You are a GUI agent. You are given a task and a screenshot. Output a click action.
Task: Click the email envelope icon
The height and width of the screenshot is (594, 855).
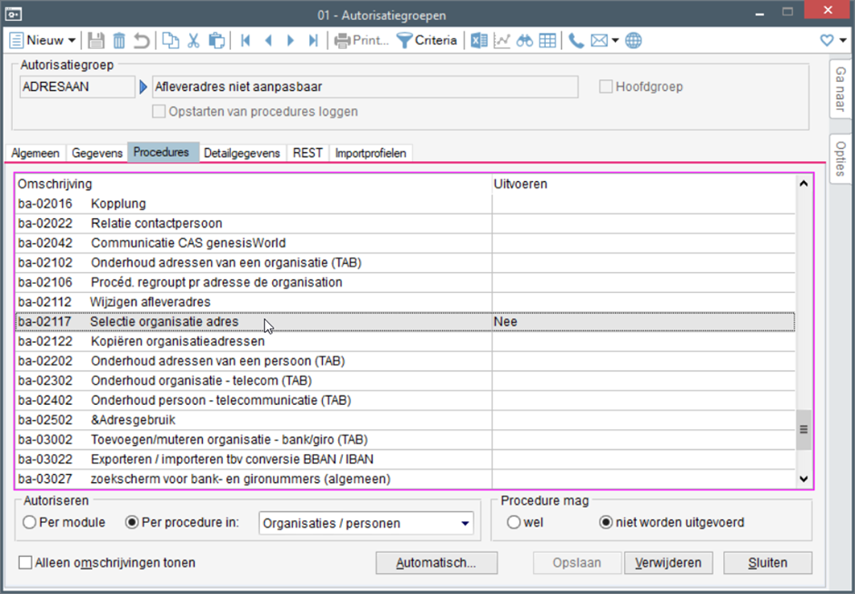coord(599,40)
